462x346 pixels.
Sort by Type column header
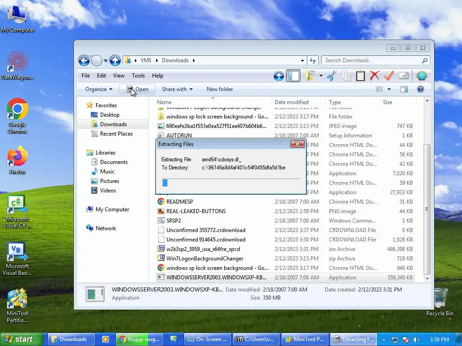(353, 102)
